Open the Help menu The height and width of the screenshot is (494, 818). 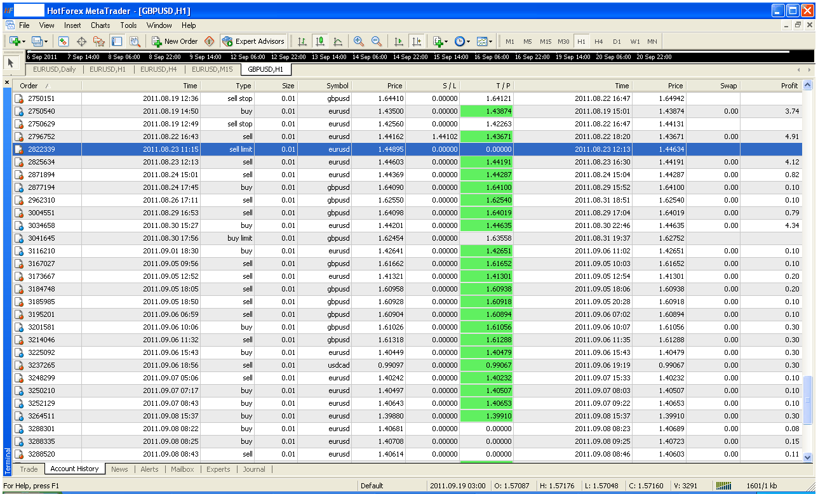189,25
